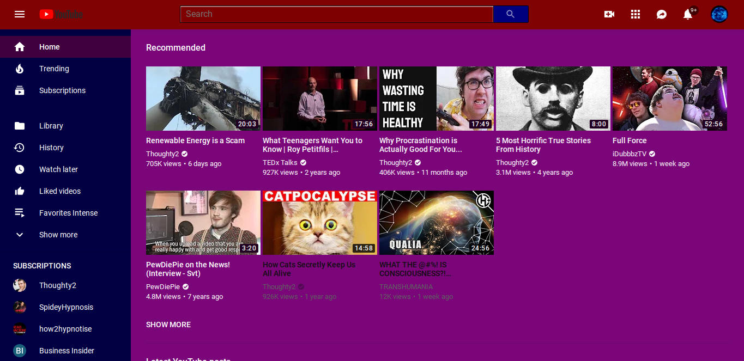Open the notifications bell

(x=688, y=14)
